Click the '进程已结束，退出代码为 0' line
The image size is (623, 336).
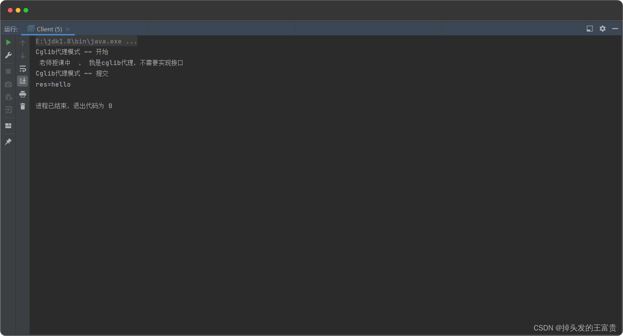tap(74, 106)
